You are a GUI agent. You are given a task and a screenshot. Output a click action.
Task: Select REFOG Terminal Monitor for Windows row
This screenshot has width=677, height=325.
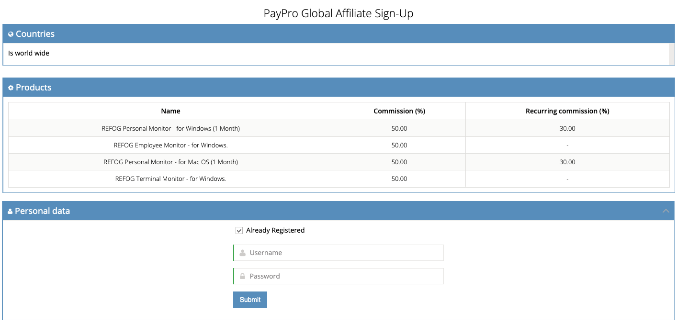(x=339, y=179)
